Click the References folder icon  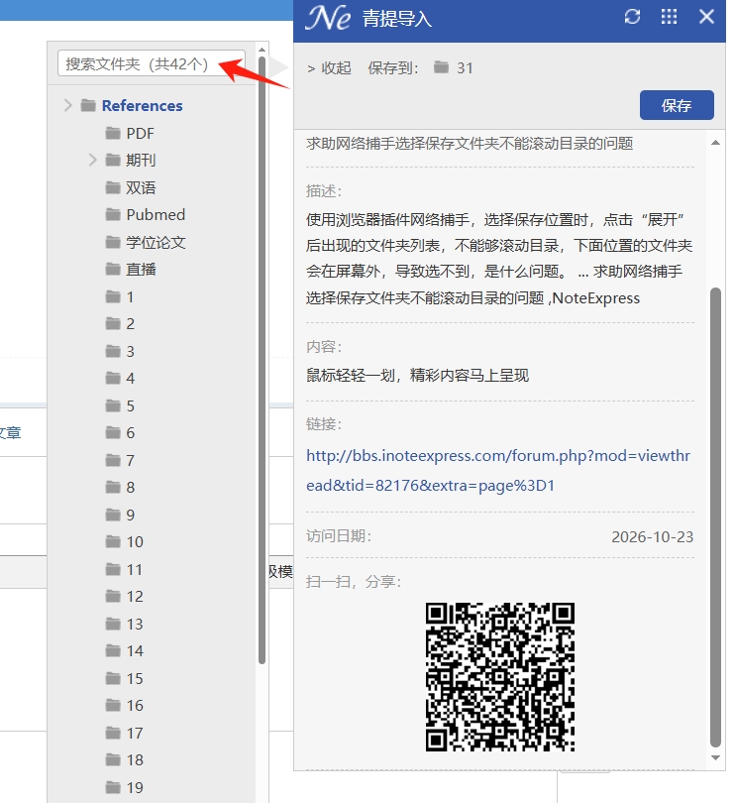(88, 105)
